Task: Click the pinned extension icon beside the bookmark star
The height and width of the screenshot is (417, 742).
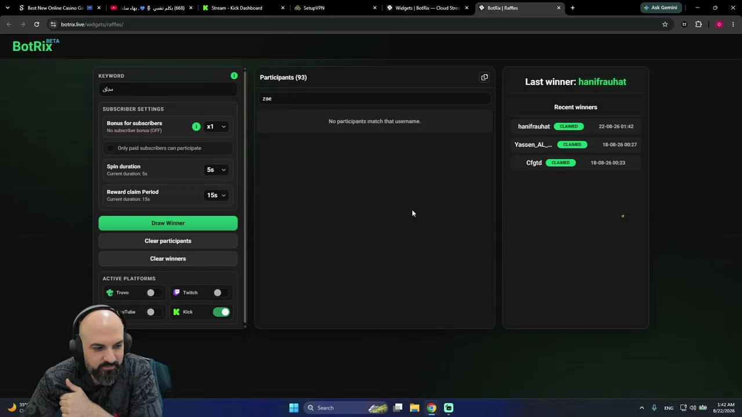Action: tap(685, 24)
